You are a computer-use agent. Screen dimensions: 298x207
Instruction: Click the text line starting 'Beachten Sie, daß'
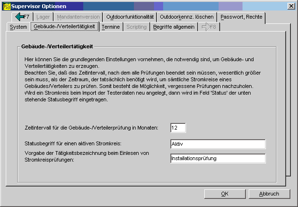[x=143, y=73]
